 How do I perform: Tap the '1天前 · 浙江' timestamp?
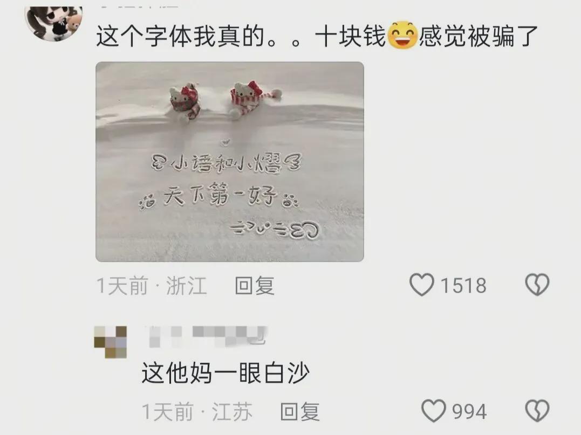tap(151, 286)
